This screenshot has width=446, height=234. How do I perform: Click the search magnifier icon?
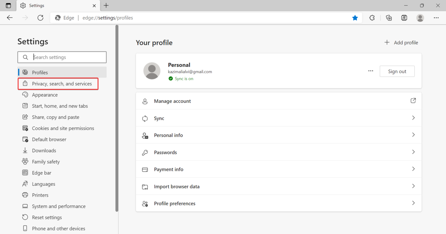(25, 57)
